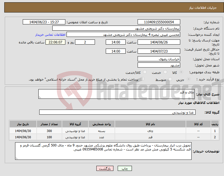This screenshot has width=224, height=176.
Task: Click the price validity date 1404/07/23
Action: (159, 51)
